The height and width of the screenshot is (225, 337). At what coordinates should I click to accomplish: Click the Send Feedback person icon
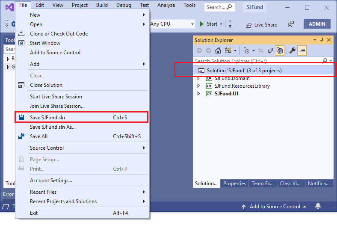[291, 24]
